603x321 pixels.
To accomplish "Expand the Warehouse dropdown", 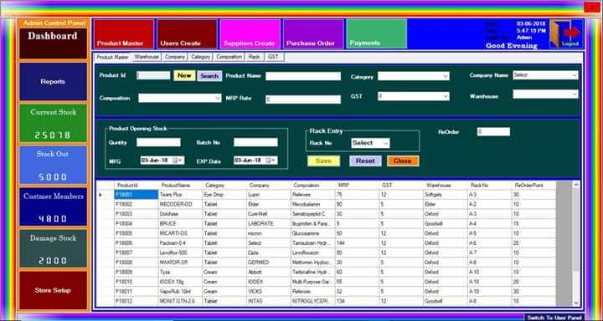I will point(575,94).
